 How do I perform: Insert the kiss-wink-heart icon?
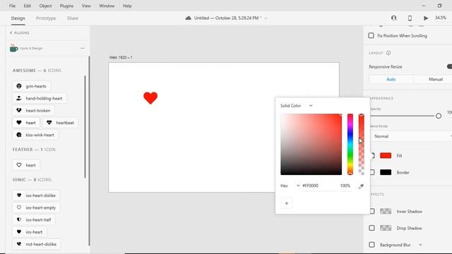35,135
